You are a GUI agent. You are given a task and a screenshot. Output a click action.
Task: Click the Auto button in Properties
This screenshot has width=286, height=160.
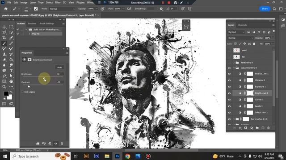point(59,68)
